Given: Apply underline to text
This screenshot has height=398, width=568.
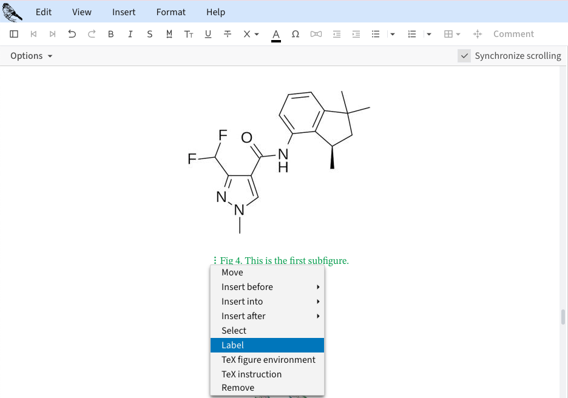Looking at the screenshot, I should [208, 34].
